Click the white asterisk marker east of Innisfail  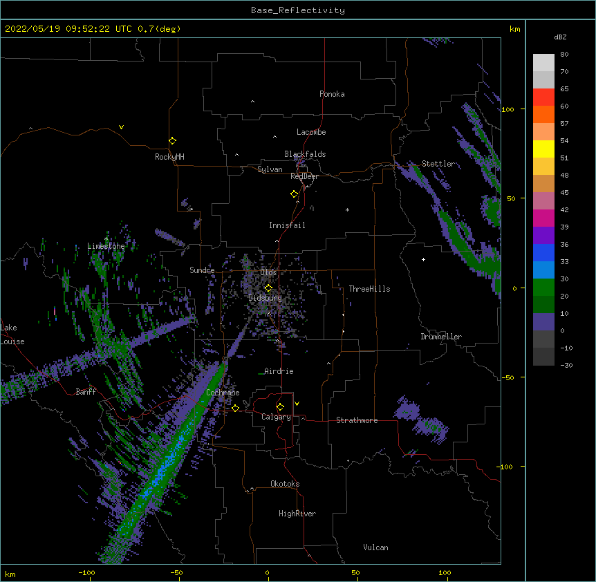(347, 209)
